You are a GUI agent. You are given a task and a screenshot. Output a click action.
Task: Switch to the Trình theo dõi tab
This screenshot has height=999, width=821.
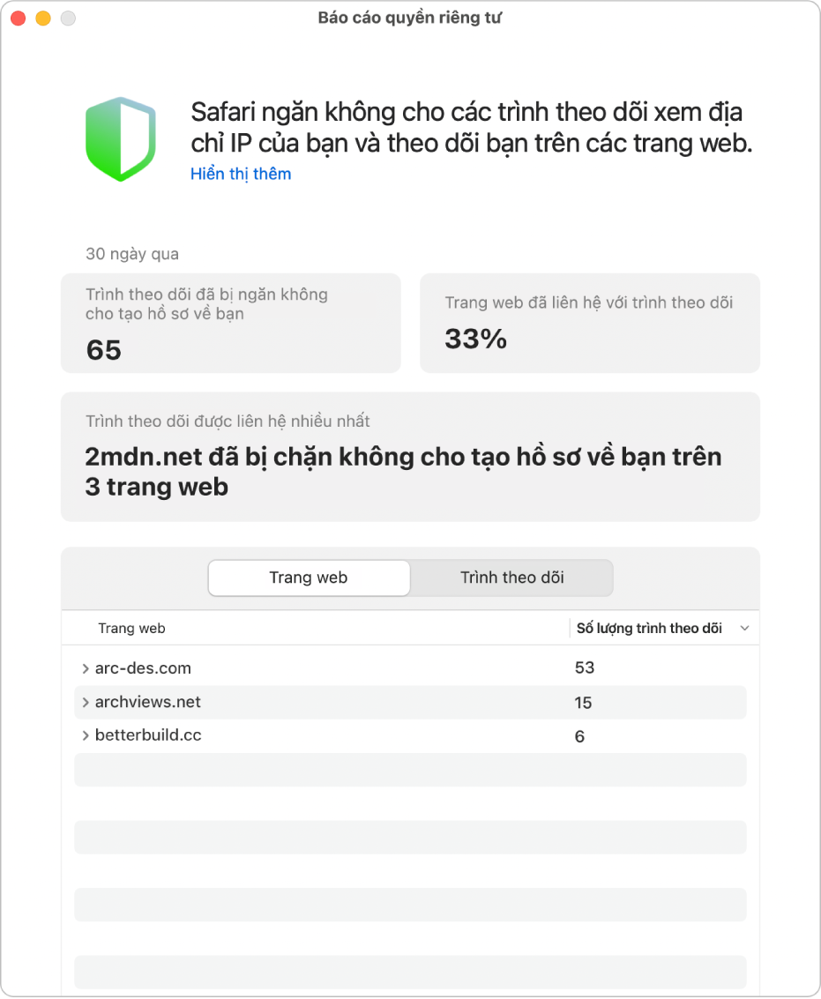[511, 578]
